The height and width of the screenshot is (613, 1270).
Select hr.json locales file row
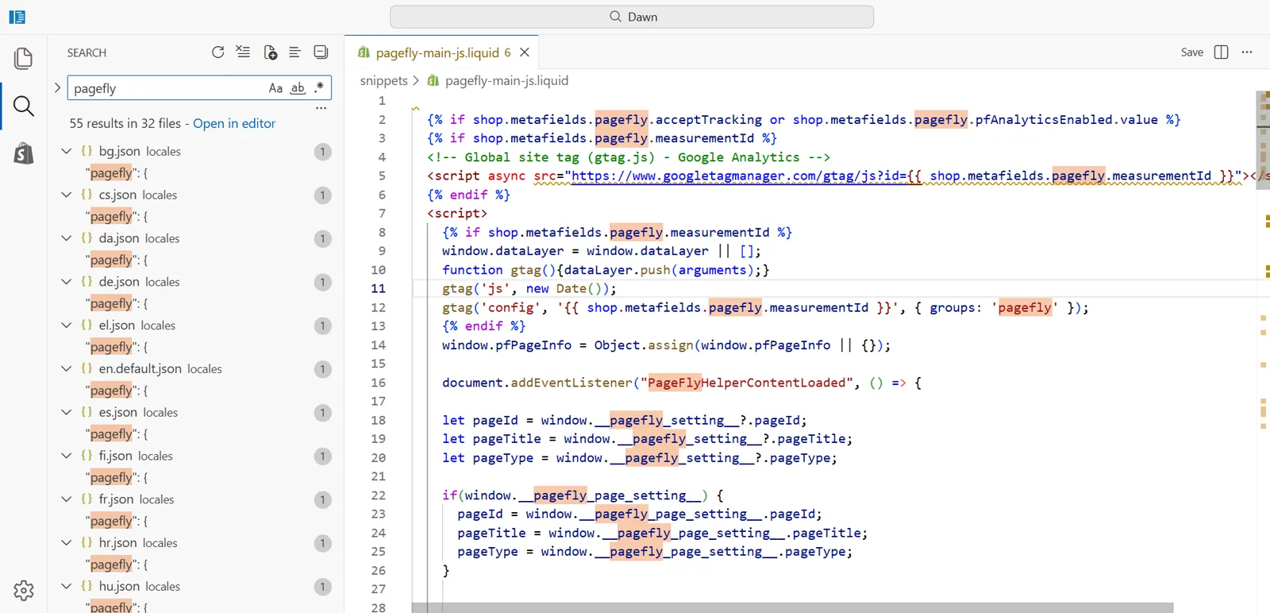[196, 543]
